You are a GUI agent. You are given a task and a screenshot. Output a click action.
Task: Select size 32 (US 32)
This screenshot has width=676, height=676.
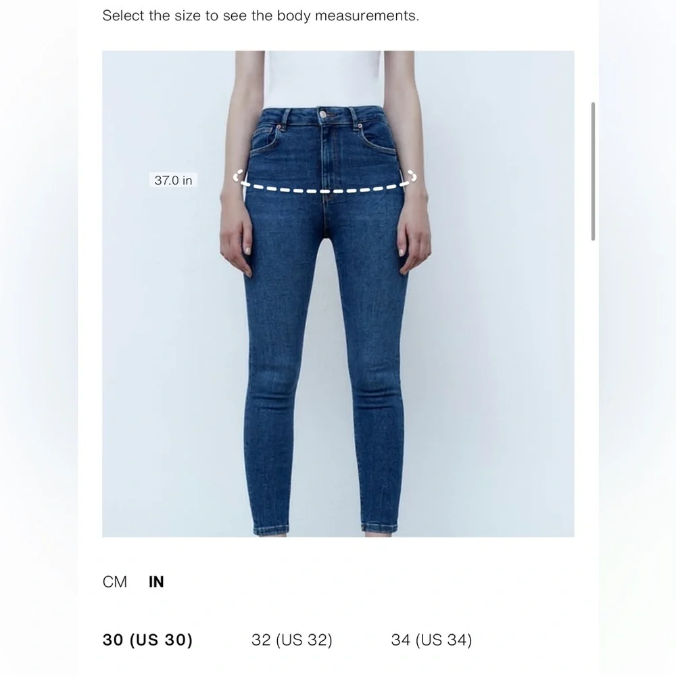(x=292, y=639)
